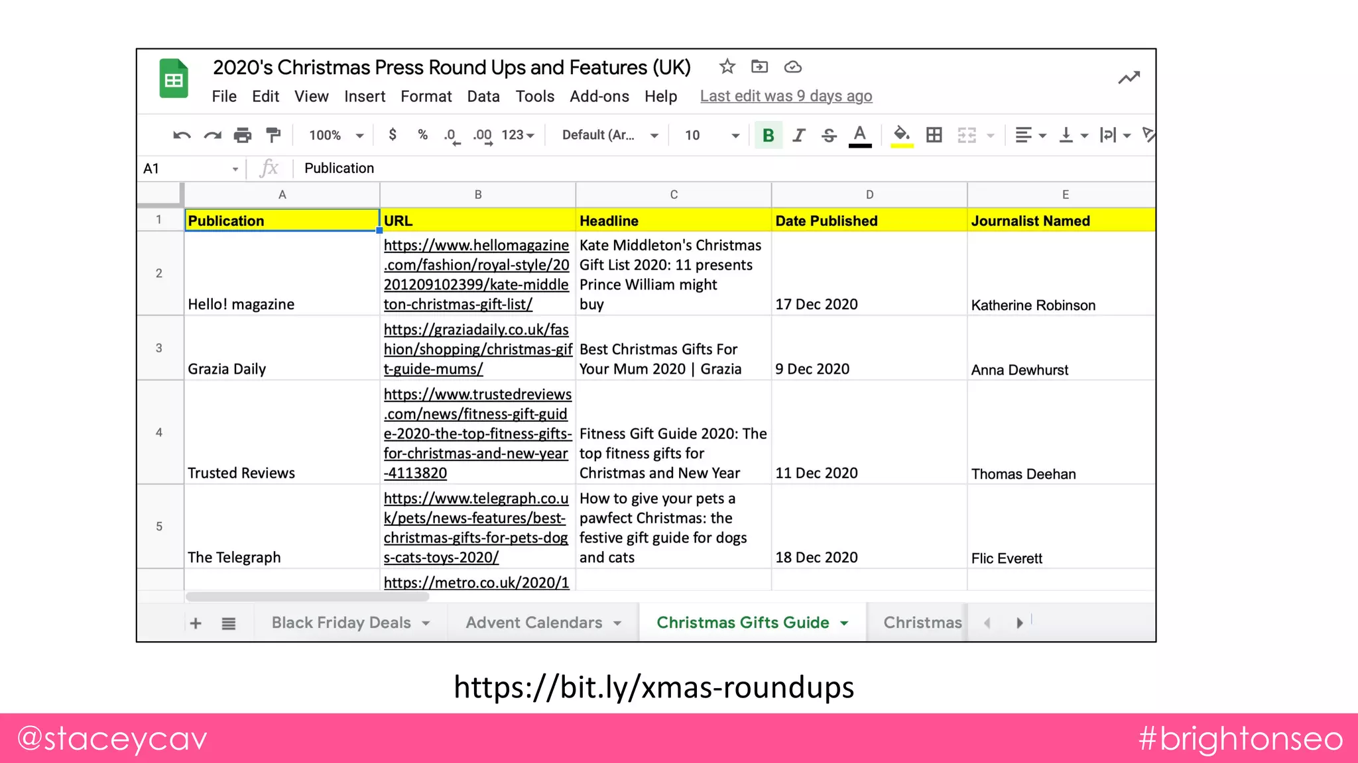Viewport: 1358px width, 763px height.
Task: Open the zoom 100% dropdown
Action: pyautogui.click(x=336, y=135)
